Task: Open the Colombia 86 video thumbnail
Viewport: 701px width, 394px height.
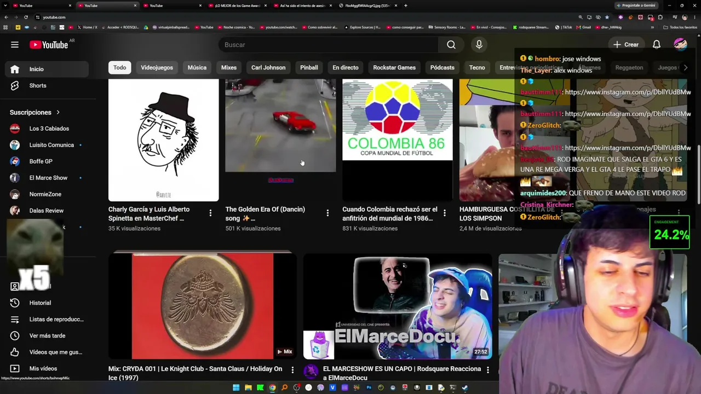Action: [398, 140]
